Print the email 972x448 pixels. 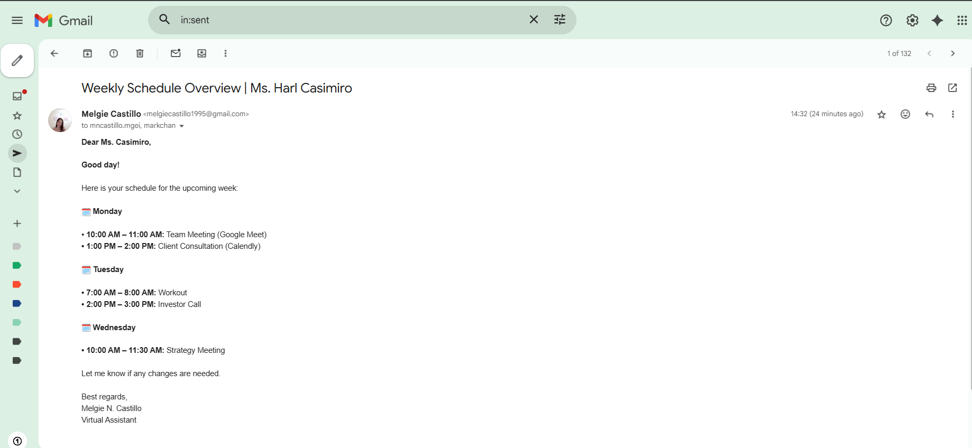click(x=931, y=88)
